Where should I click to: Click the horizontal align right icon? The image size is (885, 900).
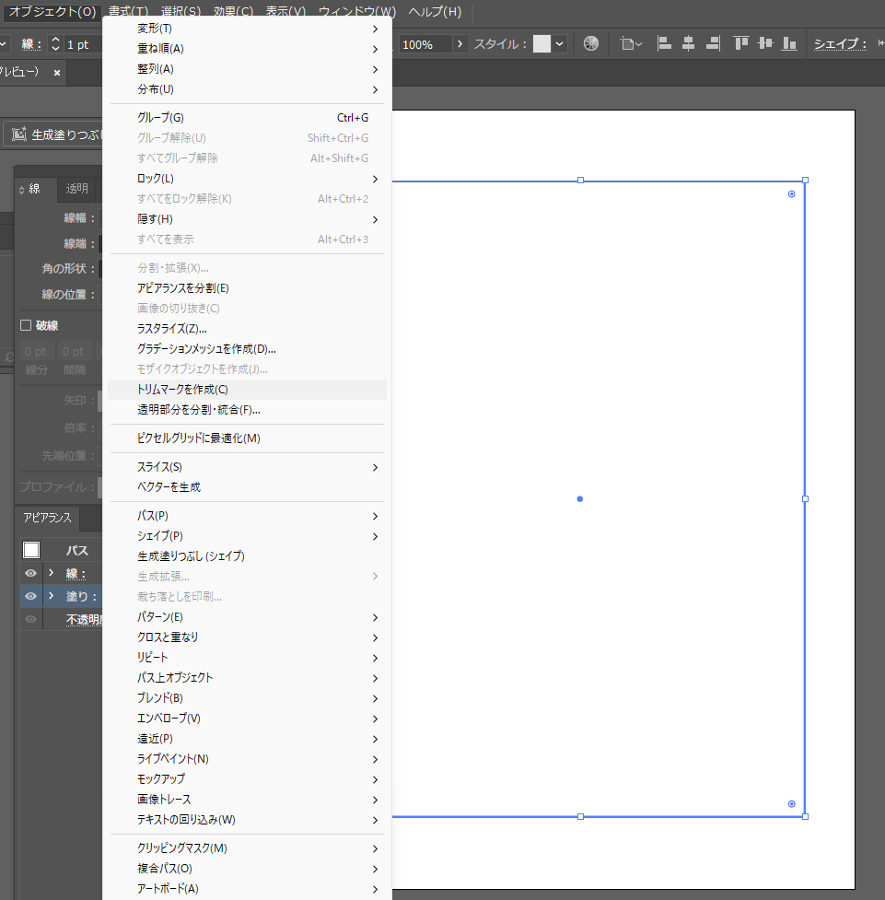(712, 43)
